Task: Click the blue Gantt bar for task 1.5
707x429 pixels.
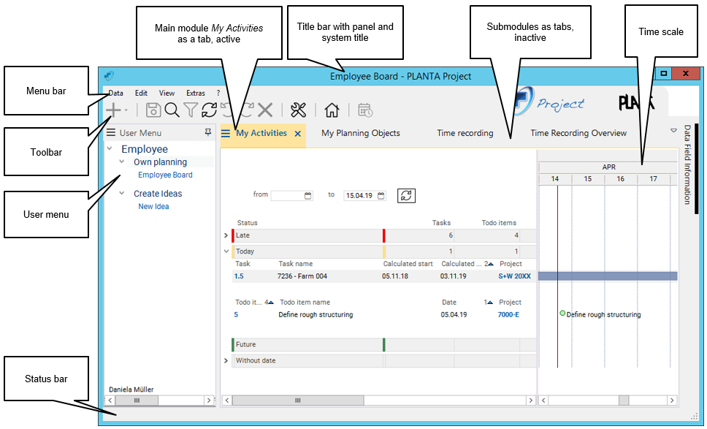Action: click(608, 276)
